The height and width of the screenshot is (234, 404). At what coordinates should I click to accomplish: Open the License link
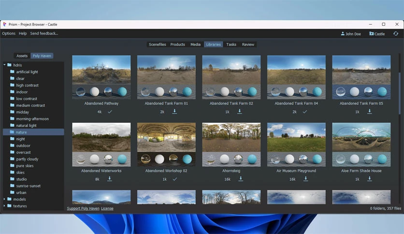pyautogui.click(x=107, y=208)
